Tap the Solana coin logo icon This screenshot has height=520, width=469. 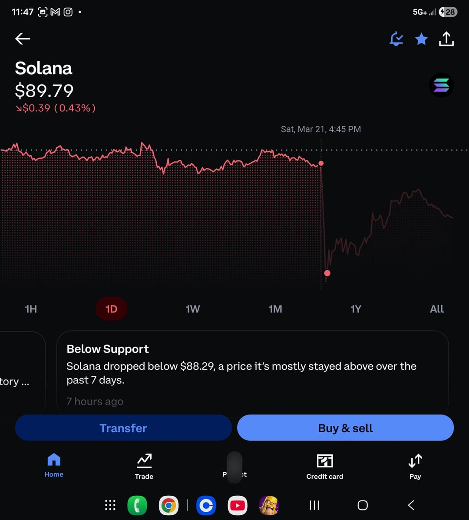pyautogui.click(x=441, y=85)
